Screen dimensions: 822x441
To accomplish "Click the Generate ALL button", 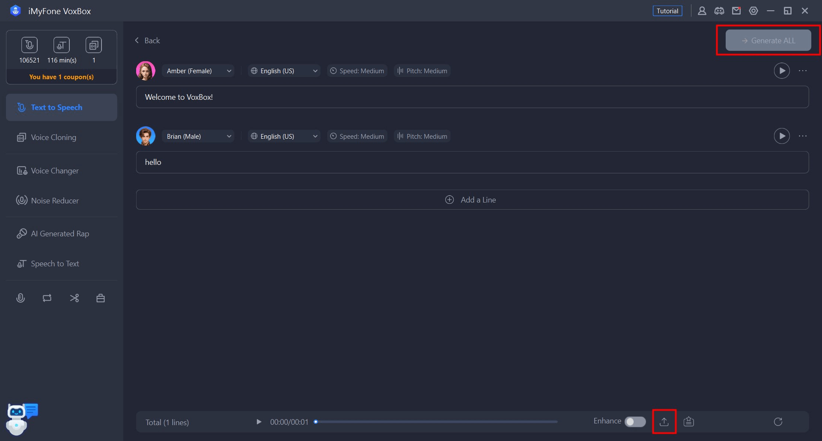I will click(768, 40).
